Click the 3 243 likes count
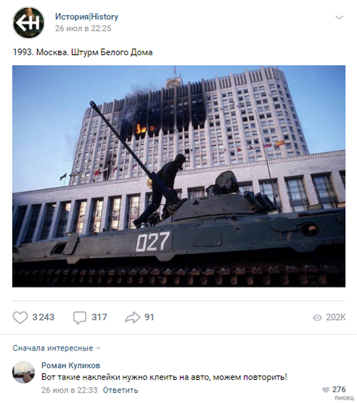357x403 pixels. pyautogui.click(x=43, y=318)
